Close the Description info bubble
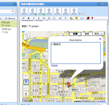Screen dimensions: 109x105 click(x=100, y=39)
